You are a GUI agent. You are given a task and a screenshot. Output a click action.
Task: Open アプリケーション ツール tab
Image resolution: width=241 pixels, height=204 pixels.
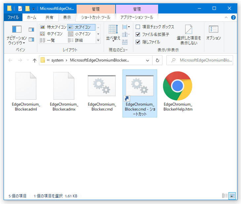[137, 17]
